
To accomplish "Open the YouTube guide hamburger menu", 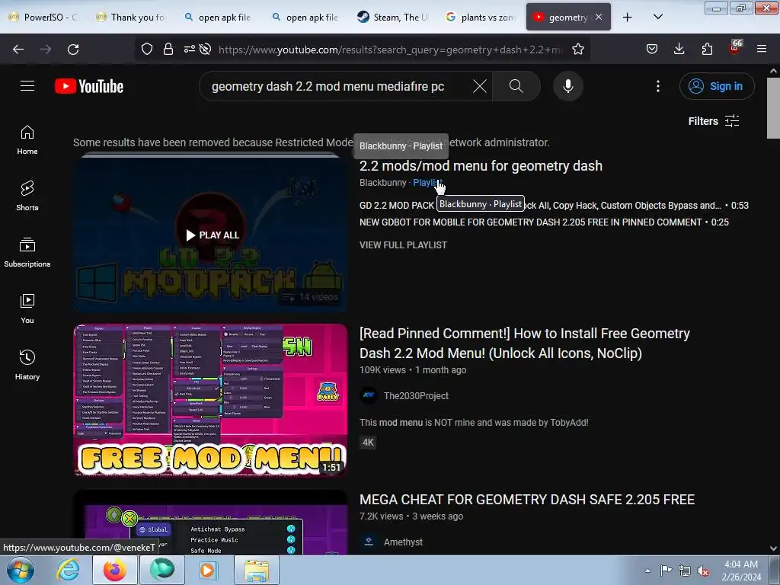I will (27, 86).
